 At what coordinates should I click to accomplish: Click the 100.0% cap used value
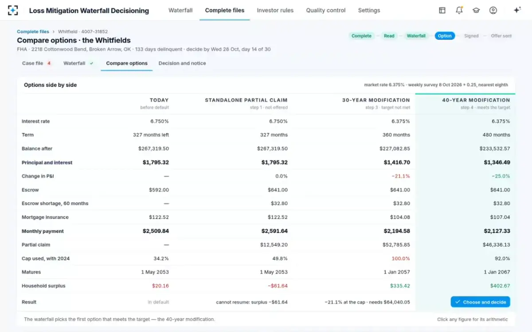click(x=401, y=259)
